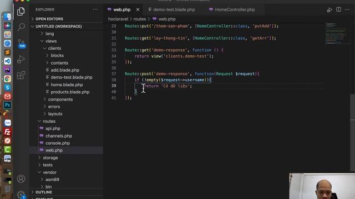Open console.php in routes folder
355x199 pixels.
tap(58, 143)
